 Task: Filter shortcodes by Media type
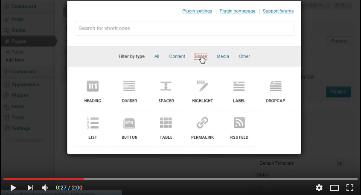click(x=223, y=56)
